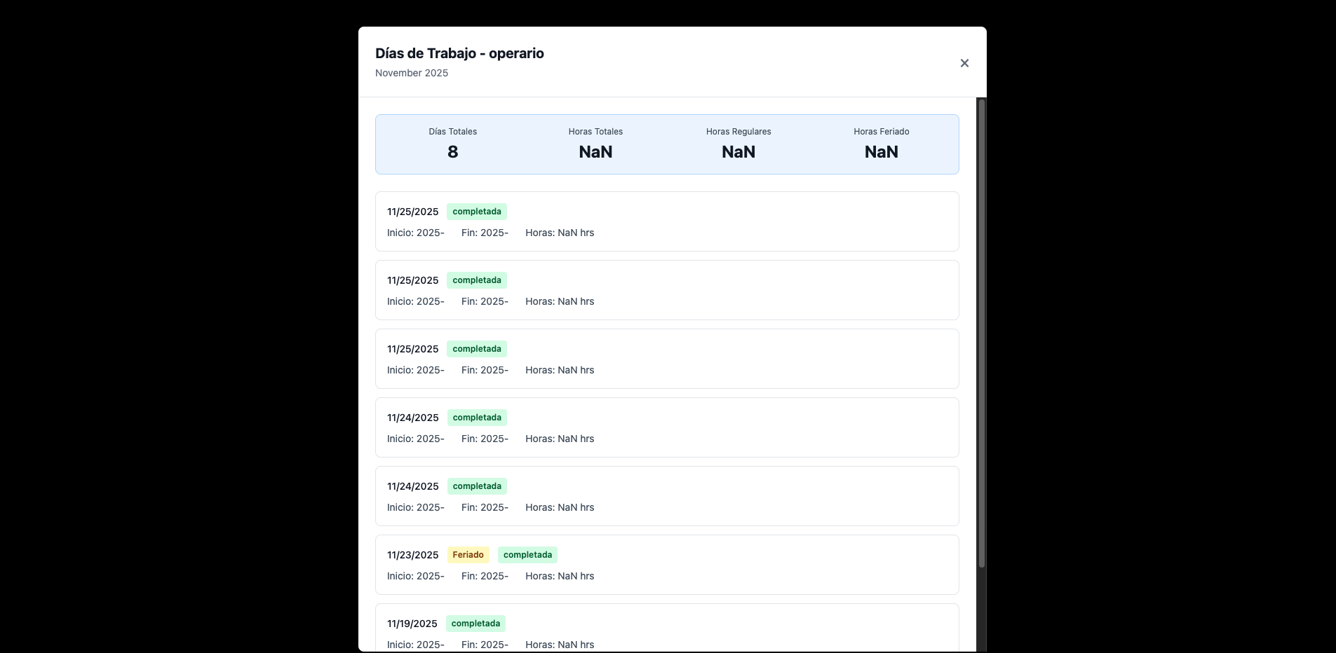Click completada badge next to Feriado
Viewport: 1336px width, 653px height.
click(527, 555)
